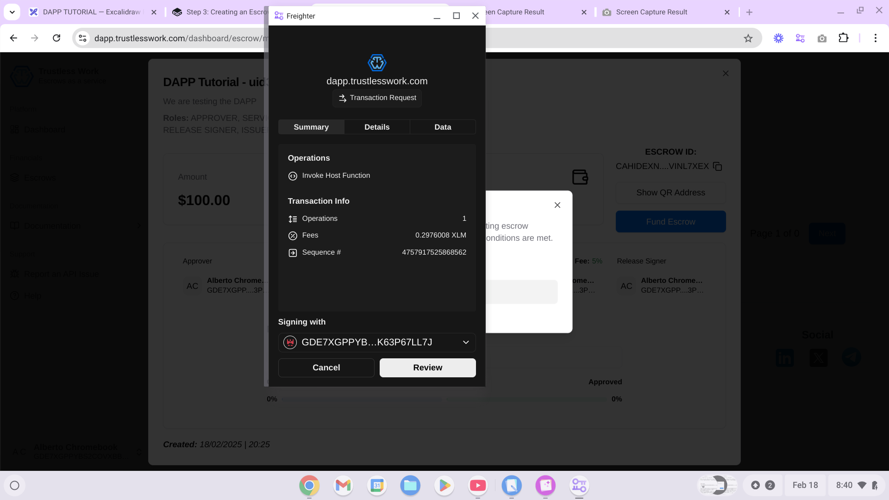Cancel the transaction request
The height and width of the screenshot is (500, 889).
(x=326, y=368)
